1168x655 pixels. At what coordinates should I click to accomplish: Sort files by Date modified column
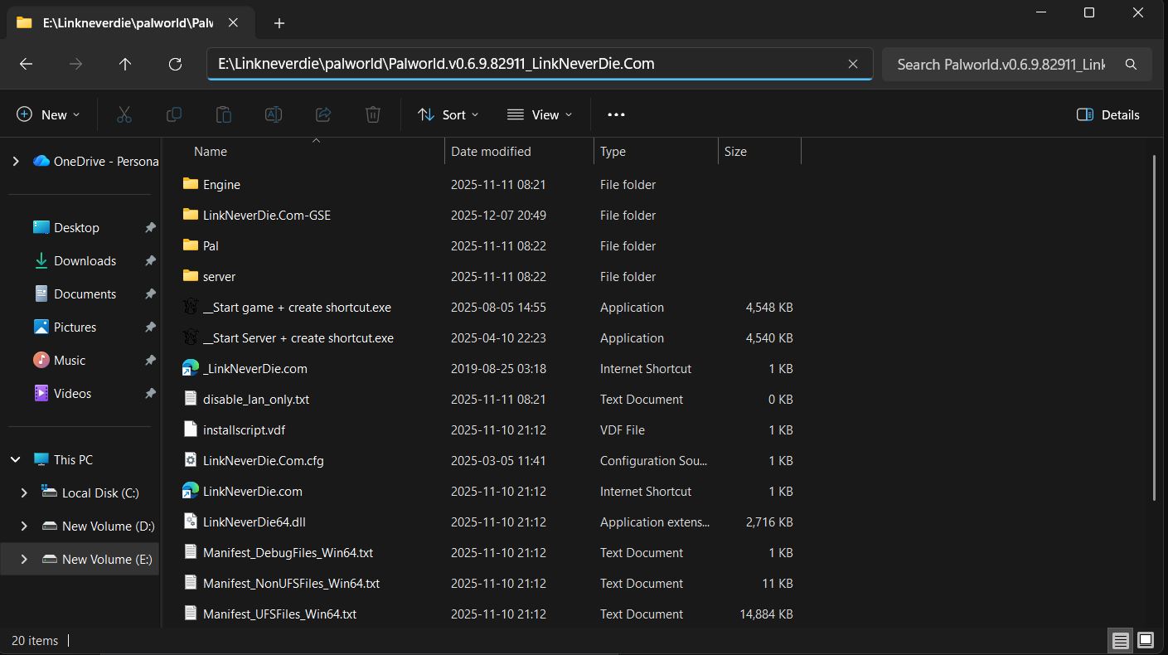pyautogui.click(x=491, y=151)
